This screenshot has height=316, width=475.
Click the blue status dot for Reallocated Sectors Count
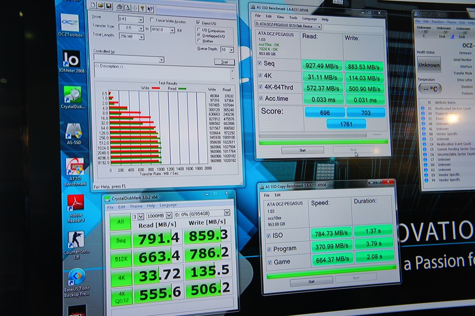(x=423, y=108)
